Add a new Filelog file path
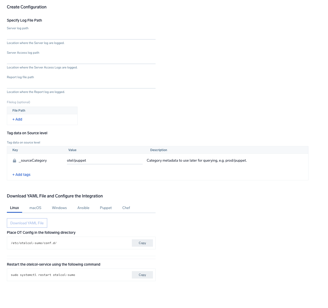 (x=17, y=119)
